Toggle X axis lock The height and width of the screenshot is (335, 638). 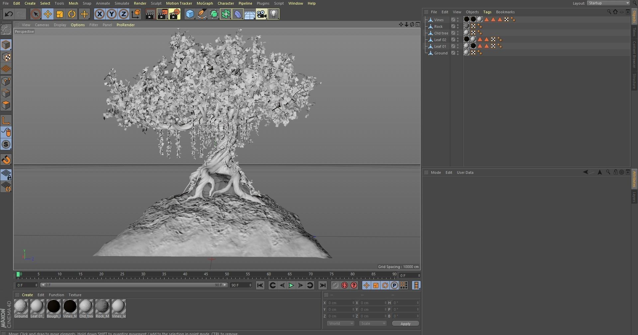coord(99,14)
